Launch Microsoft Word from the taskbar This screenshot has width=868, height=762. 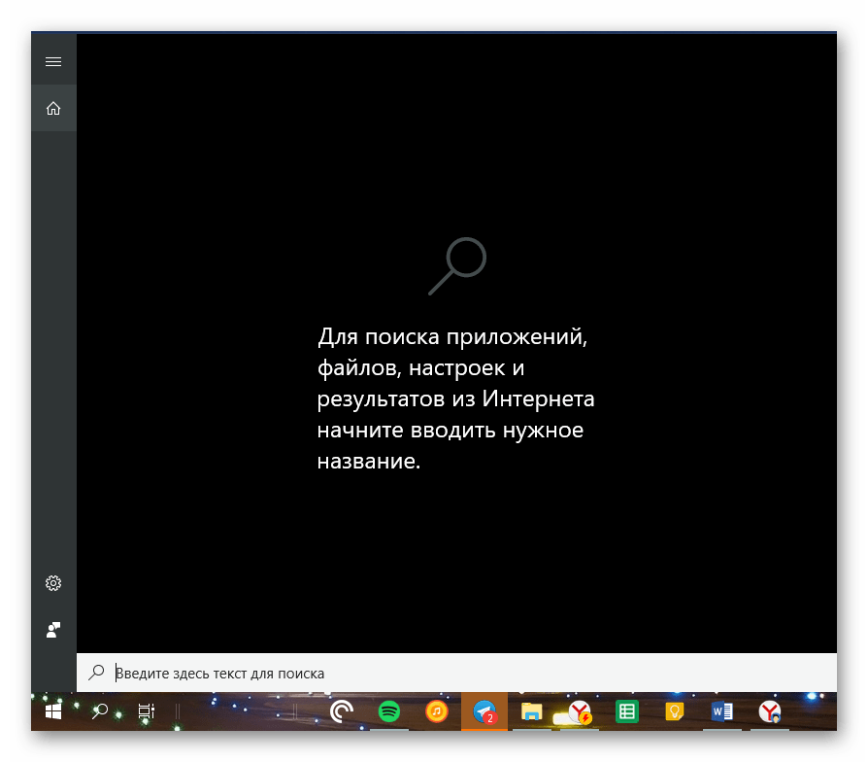pyautogui.click(x=721, y=712)
